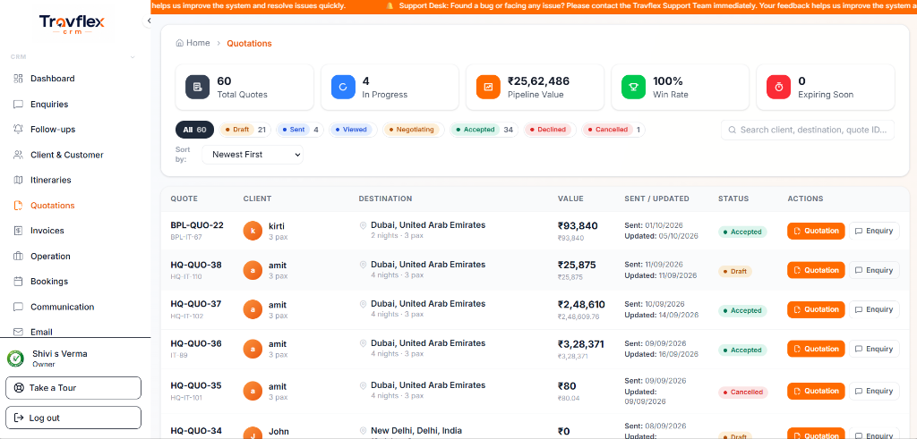The width and height of the screenshot is (917, 439).
Task: Open Quotation for HQ-QUO-38
Action: click(816, 270)
